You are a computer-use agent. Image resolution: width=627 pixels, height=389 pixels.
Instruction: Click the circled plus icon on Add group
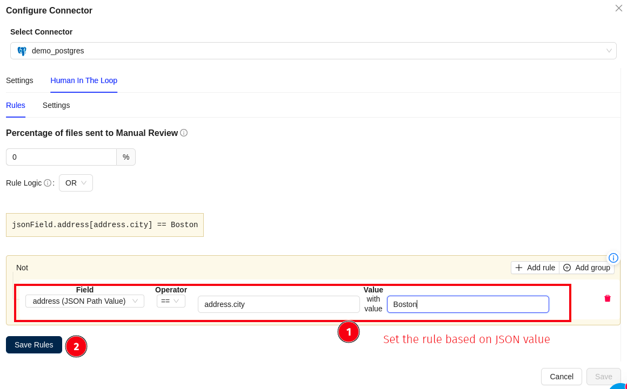click(567, 268)
